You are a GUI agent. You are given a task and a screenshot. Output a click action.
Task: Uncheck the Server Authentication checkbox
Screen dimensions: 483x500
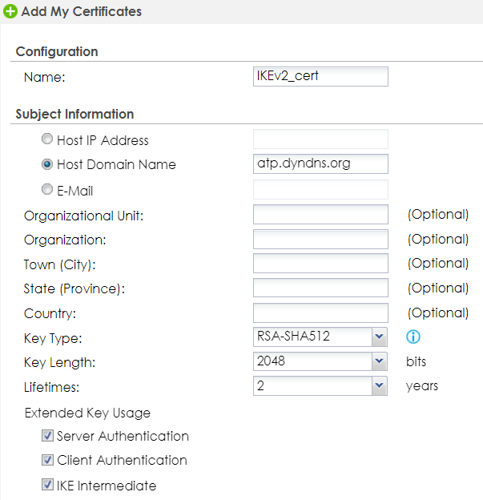tap(47, 437)
